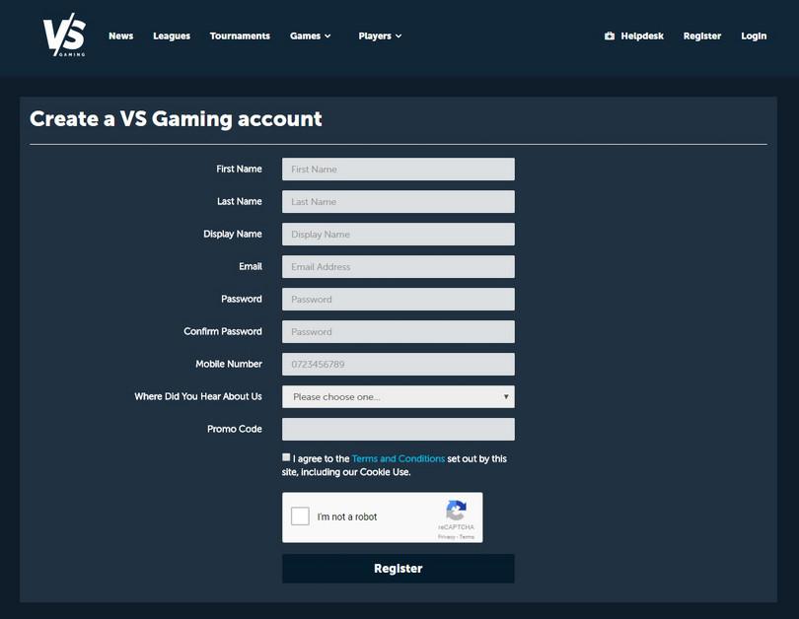Viewport: 799px width, 619px height.
Task: Tick the agree to Terms checkbox
Action: [286, 457]
